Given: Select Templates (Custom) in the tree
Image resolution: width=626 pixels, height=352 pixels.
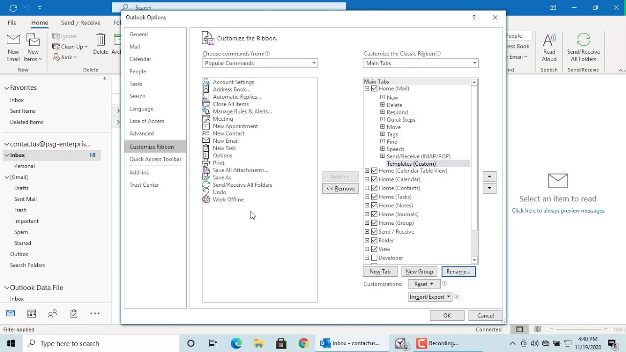Looking at the screenshot, I should pyautogui.click(x=411, y=164).
